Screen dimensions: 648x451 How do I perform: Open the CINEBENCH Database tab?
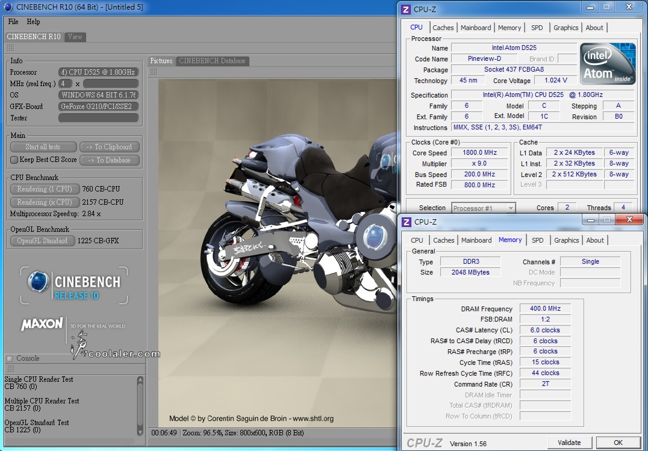pos(212,61)
